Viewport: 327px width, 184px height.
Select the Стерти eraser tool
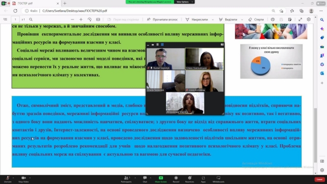256,19
